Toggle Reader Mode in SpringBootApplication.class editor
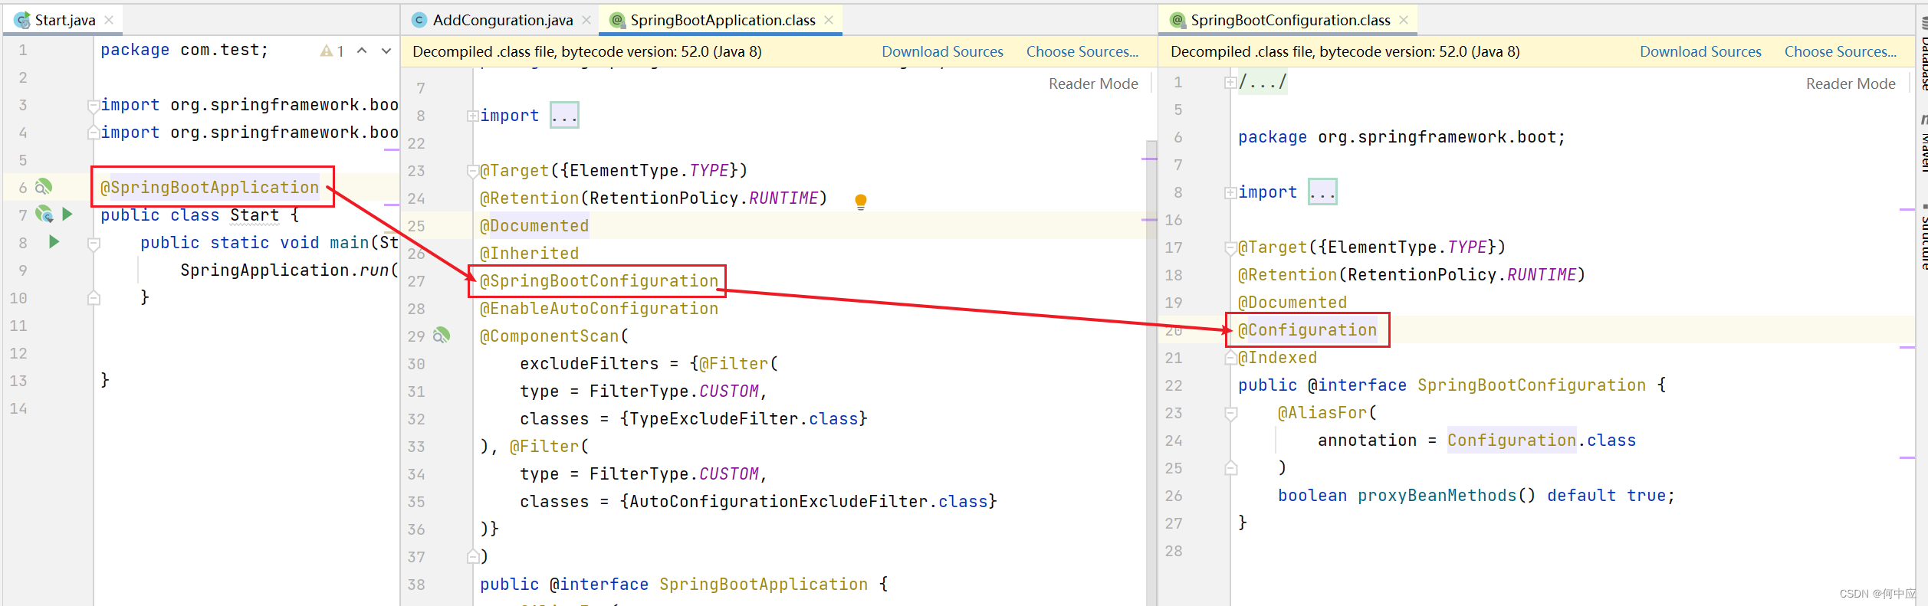This screenshot has height=606, width=1928. [1093, 84]
